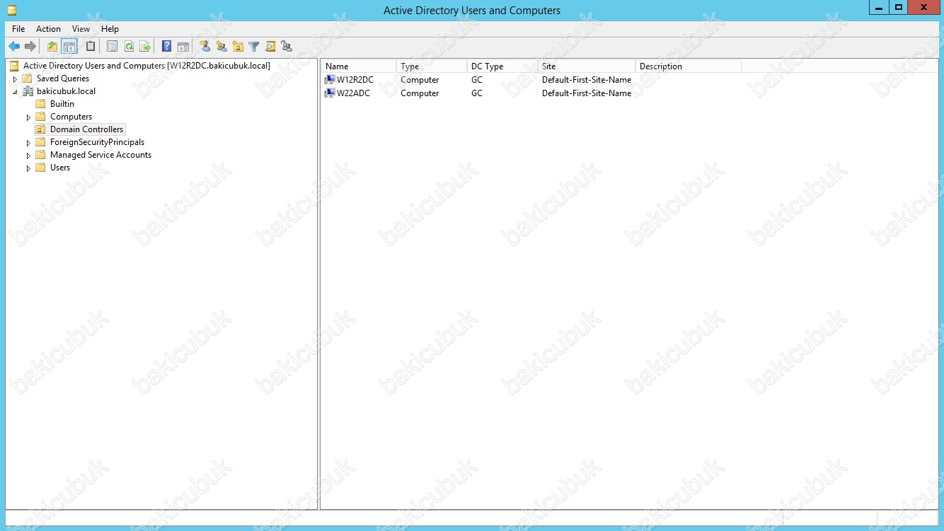Click the Computers folder icon
Image resolution: width=944 pixels, height=531 pixels.
tap(41, 117)
